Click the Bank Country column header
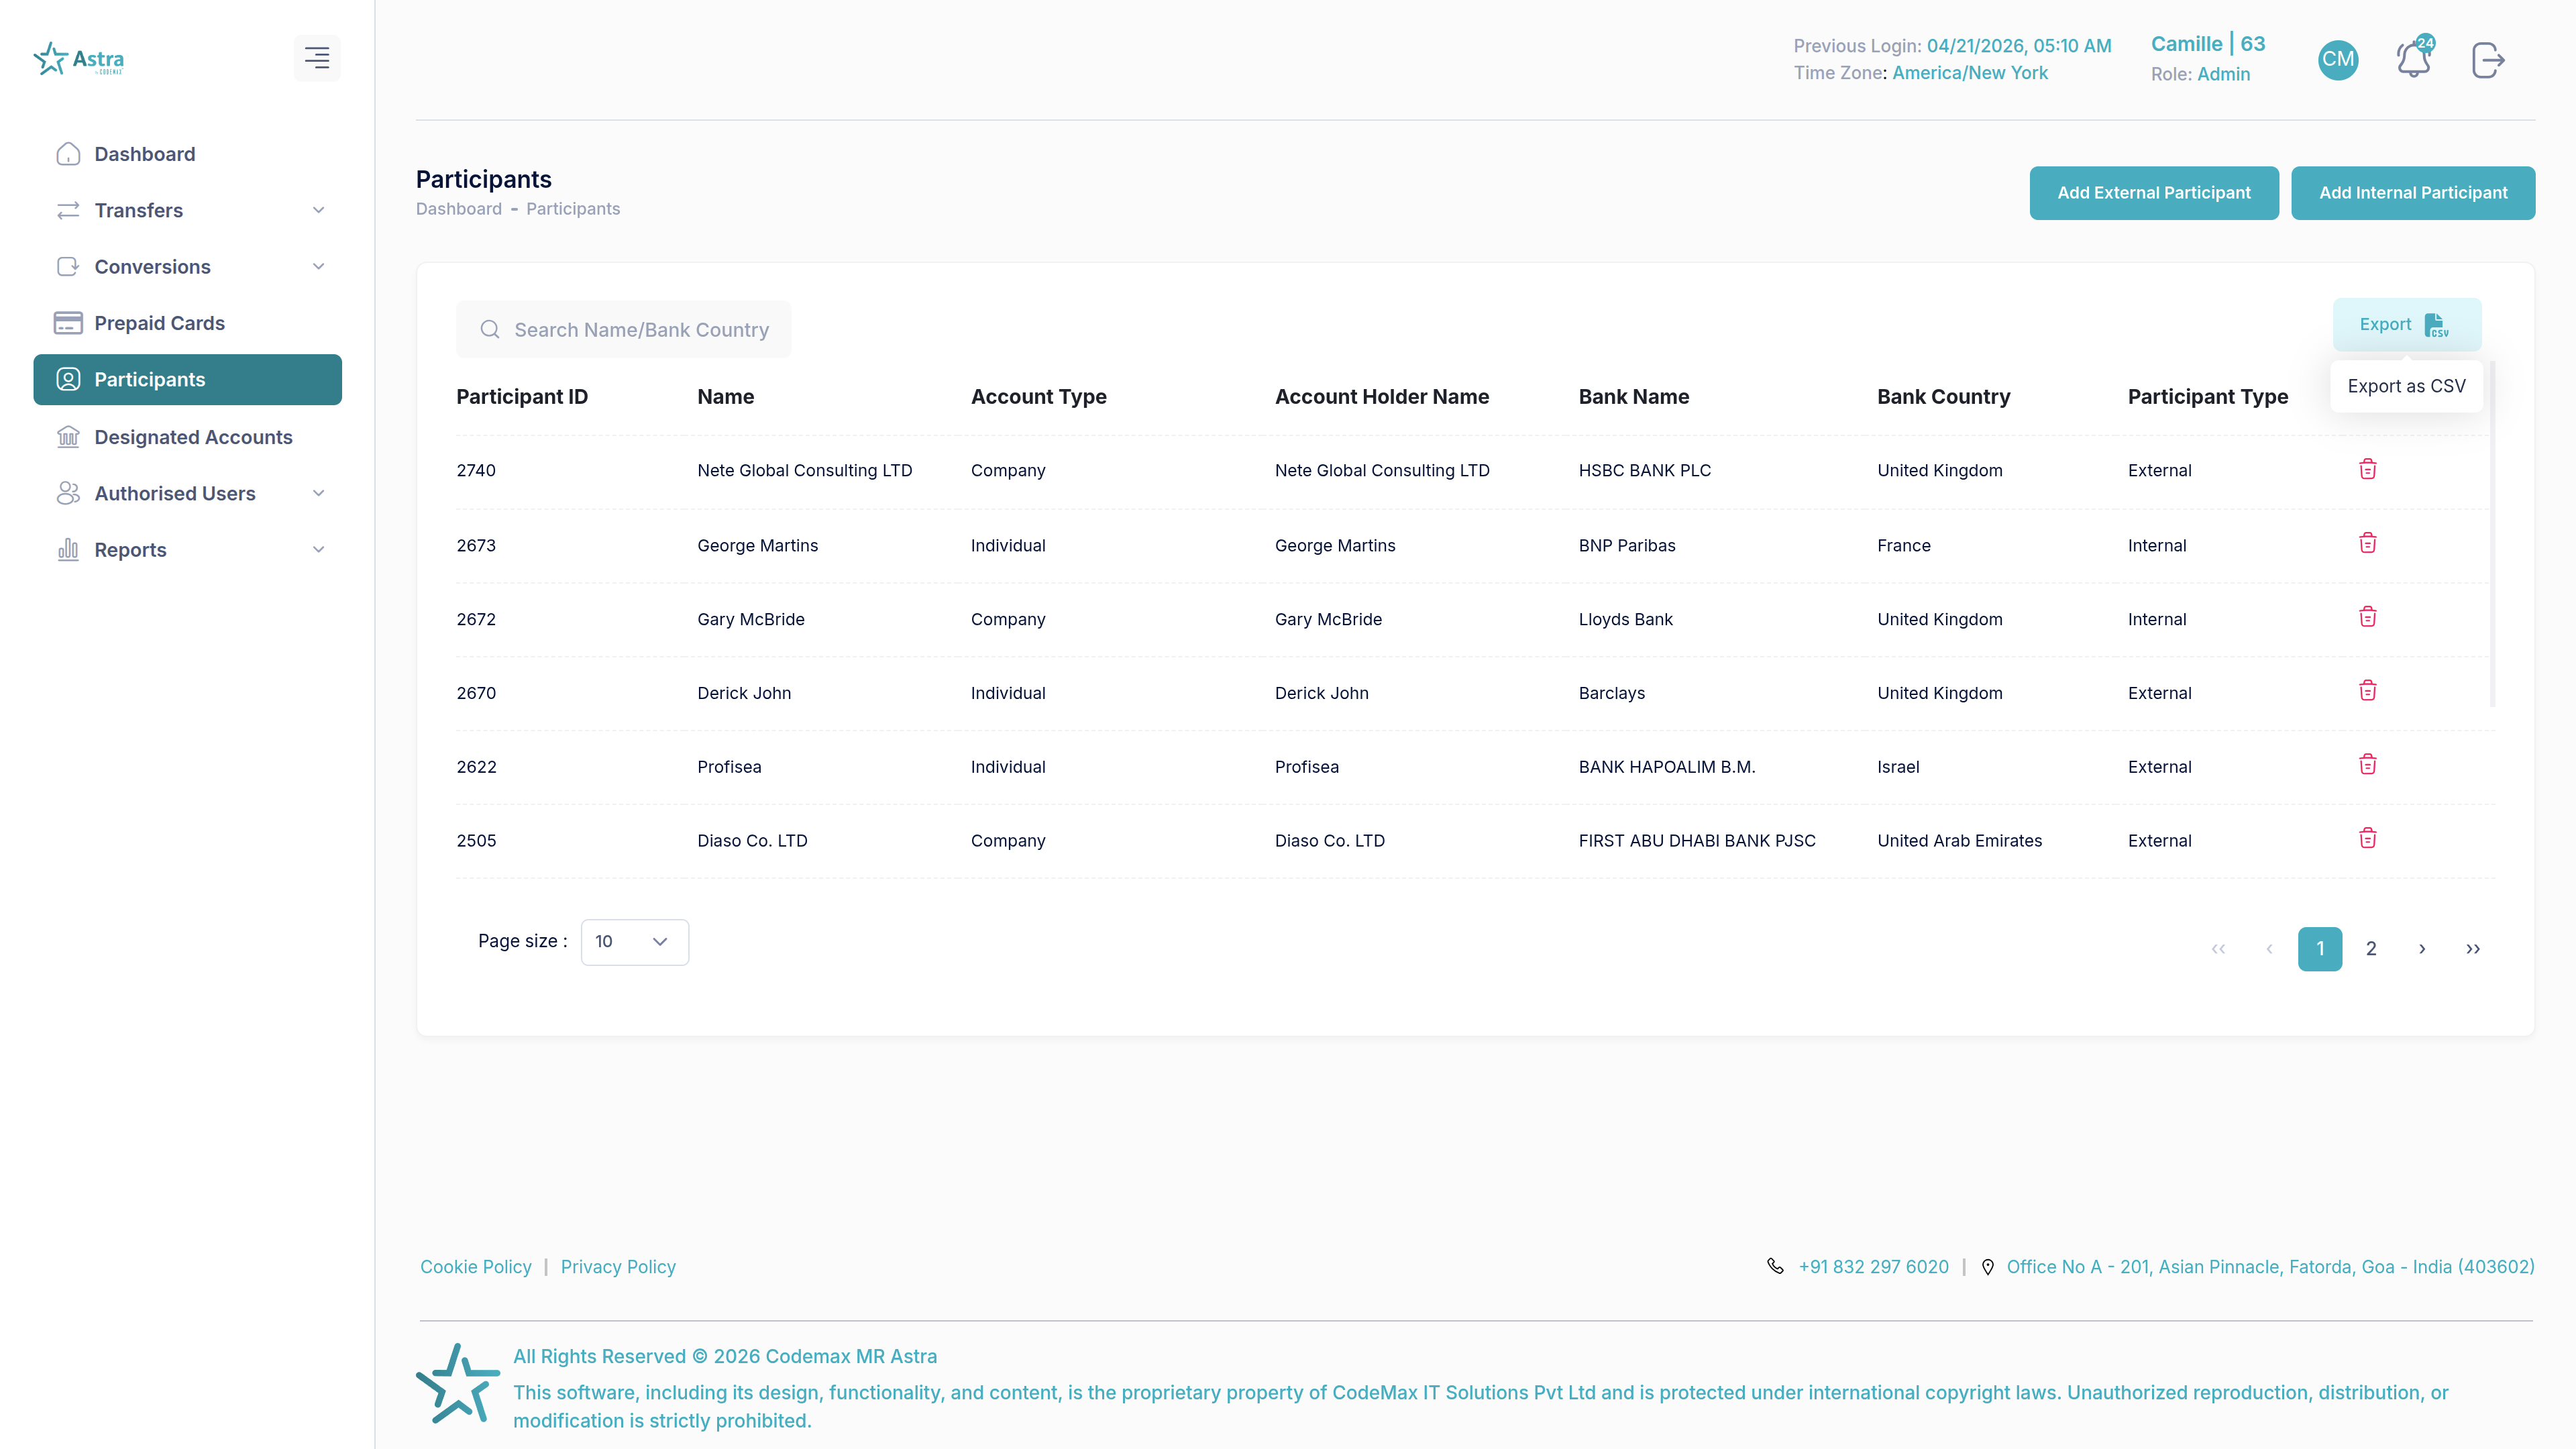 tap(1943, 397)
